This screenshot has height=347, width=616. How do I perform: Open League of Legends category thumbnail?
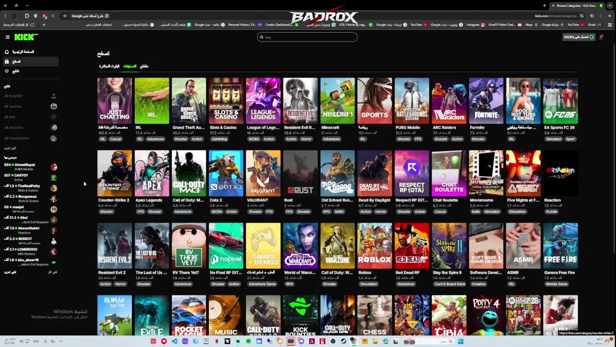coord(263,101)
